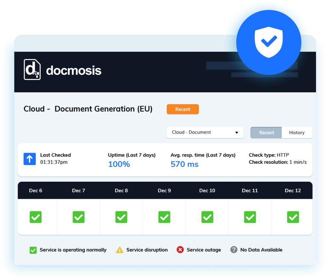
Task: Click the green check under Dec 10
Action: 207,217
